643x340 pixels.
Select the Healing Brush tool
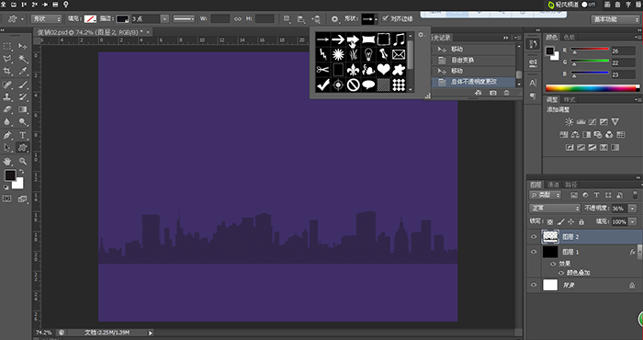(7, 85)
